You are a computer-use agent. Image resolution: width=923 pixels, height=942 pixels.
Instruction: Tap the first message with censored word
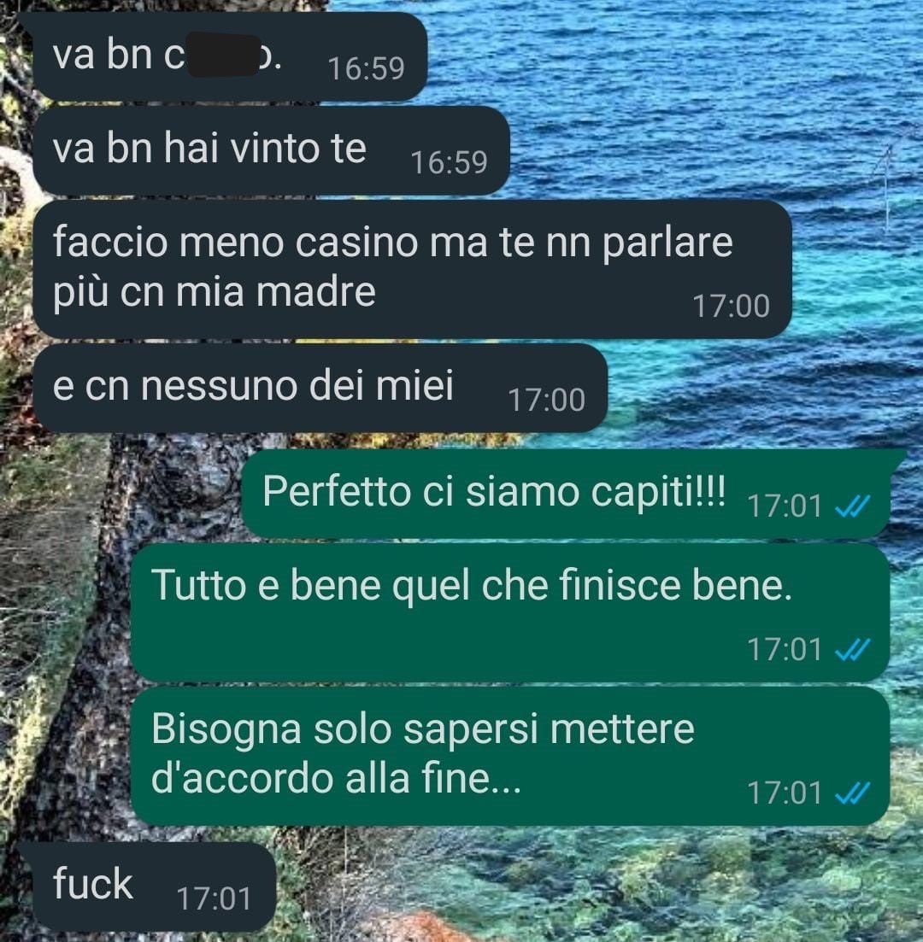(x=230, y=56)
